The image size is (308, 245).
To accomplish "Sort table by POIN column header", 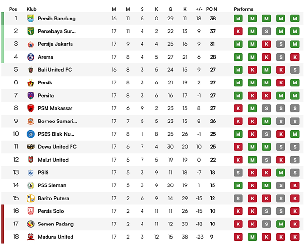I will (212, 9).
